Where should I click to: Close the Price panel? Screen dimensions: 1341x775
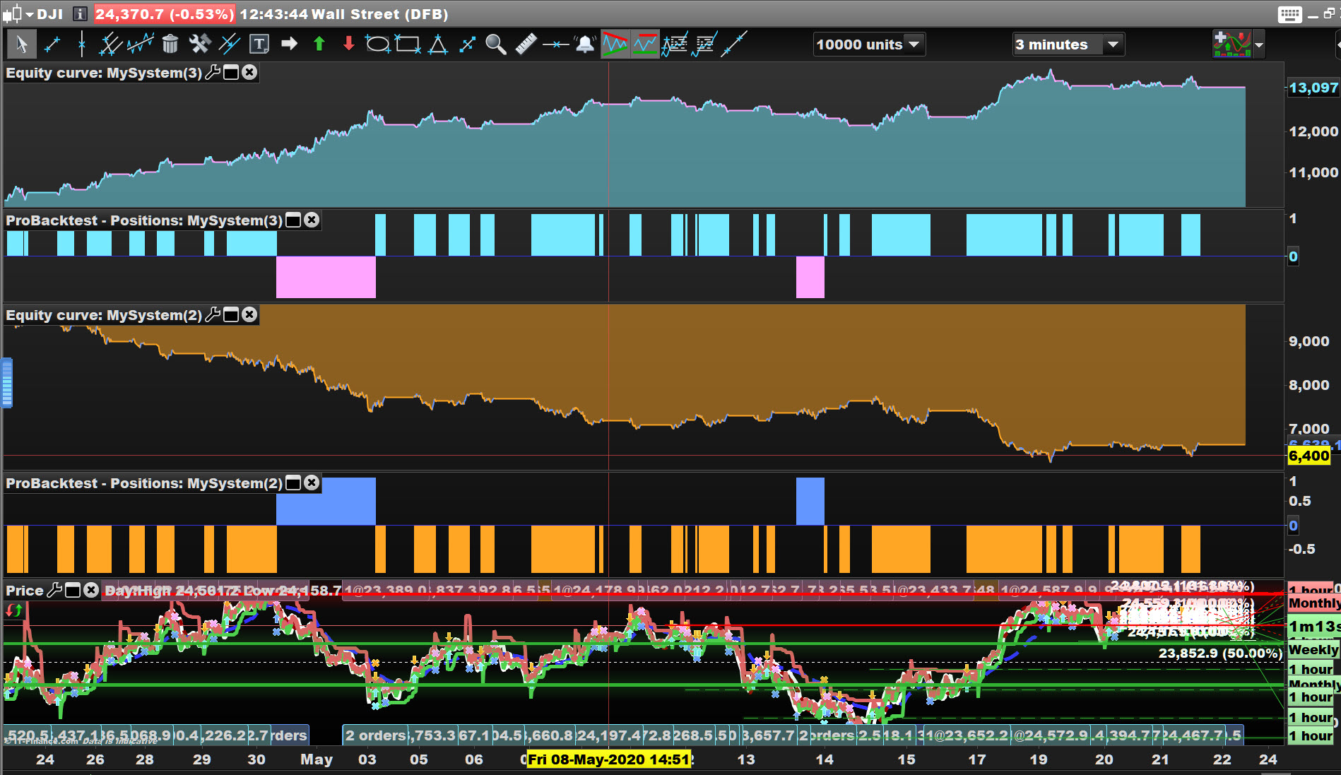tap(91, 591)
